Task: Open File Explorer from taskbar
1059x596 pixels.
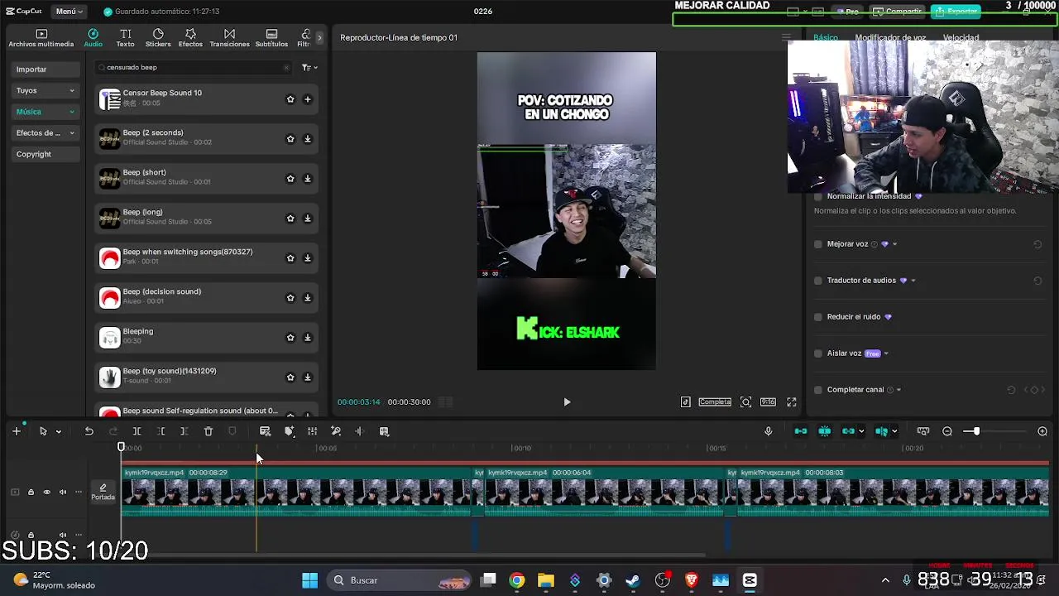Action: tap(546, 580)
